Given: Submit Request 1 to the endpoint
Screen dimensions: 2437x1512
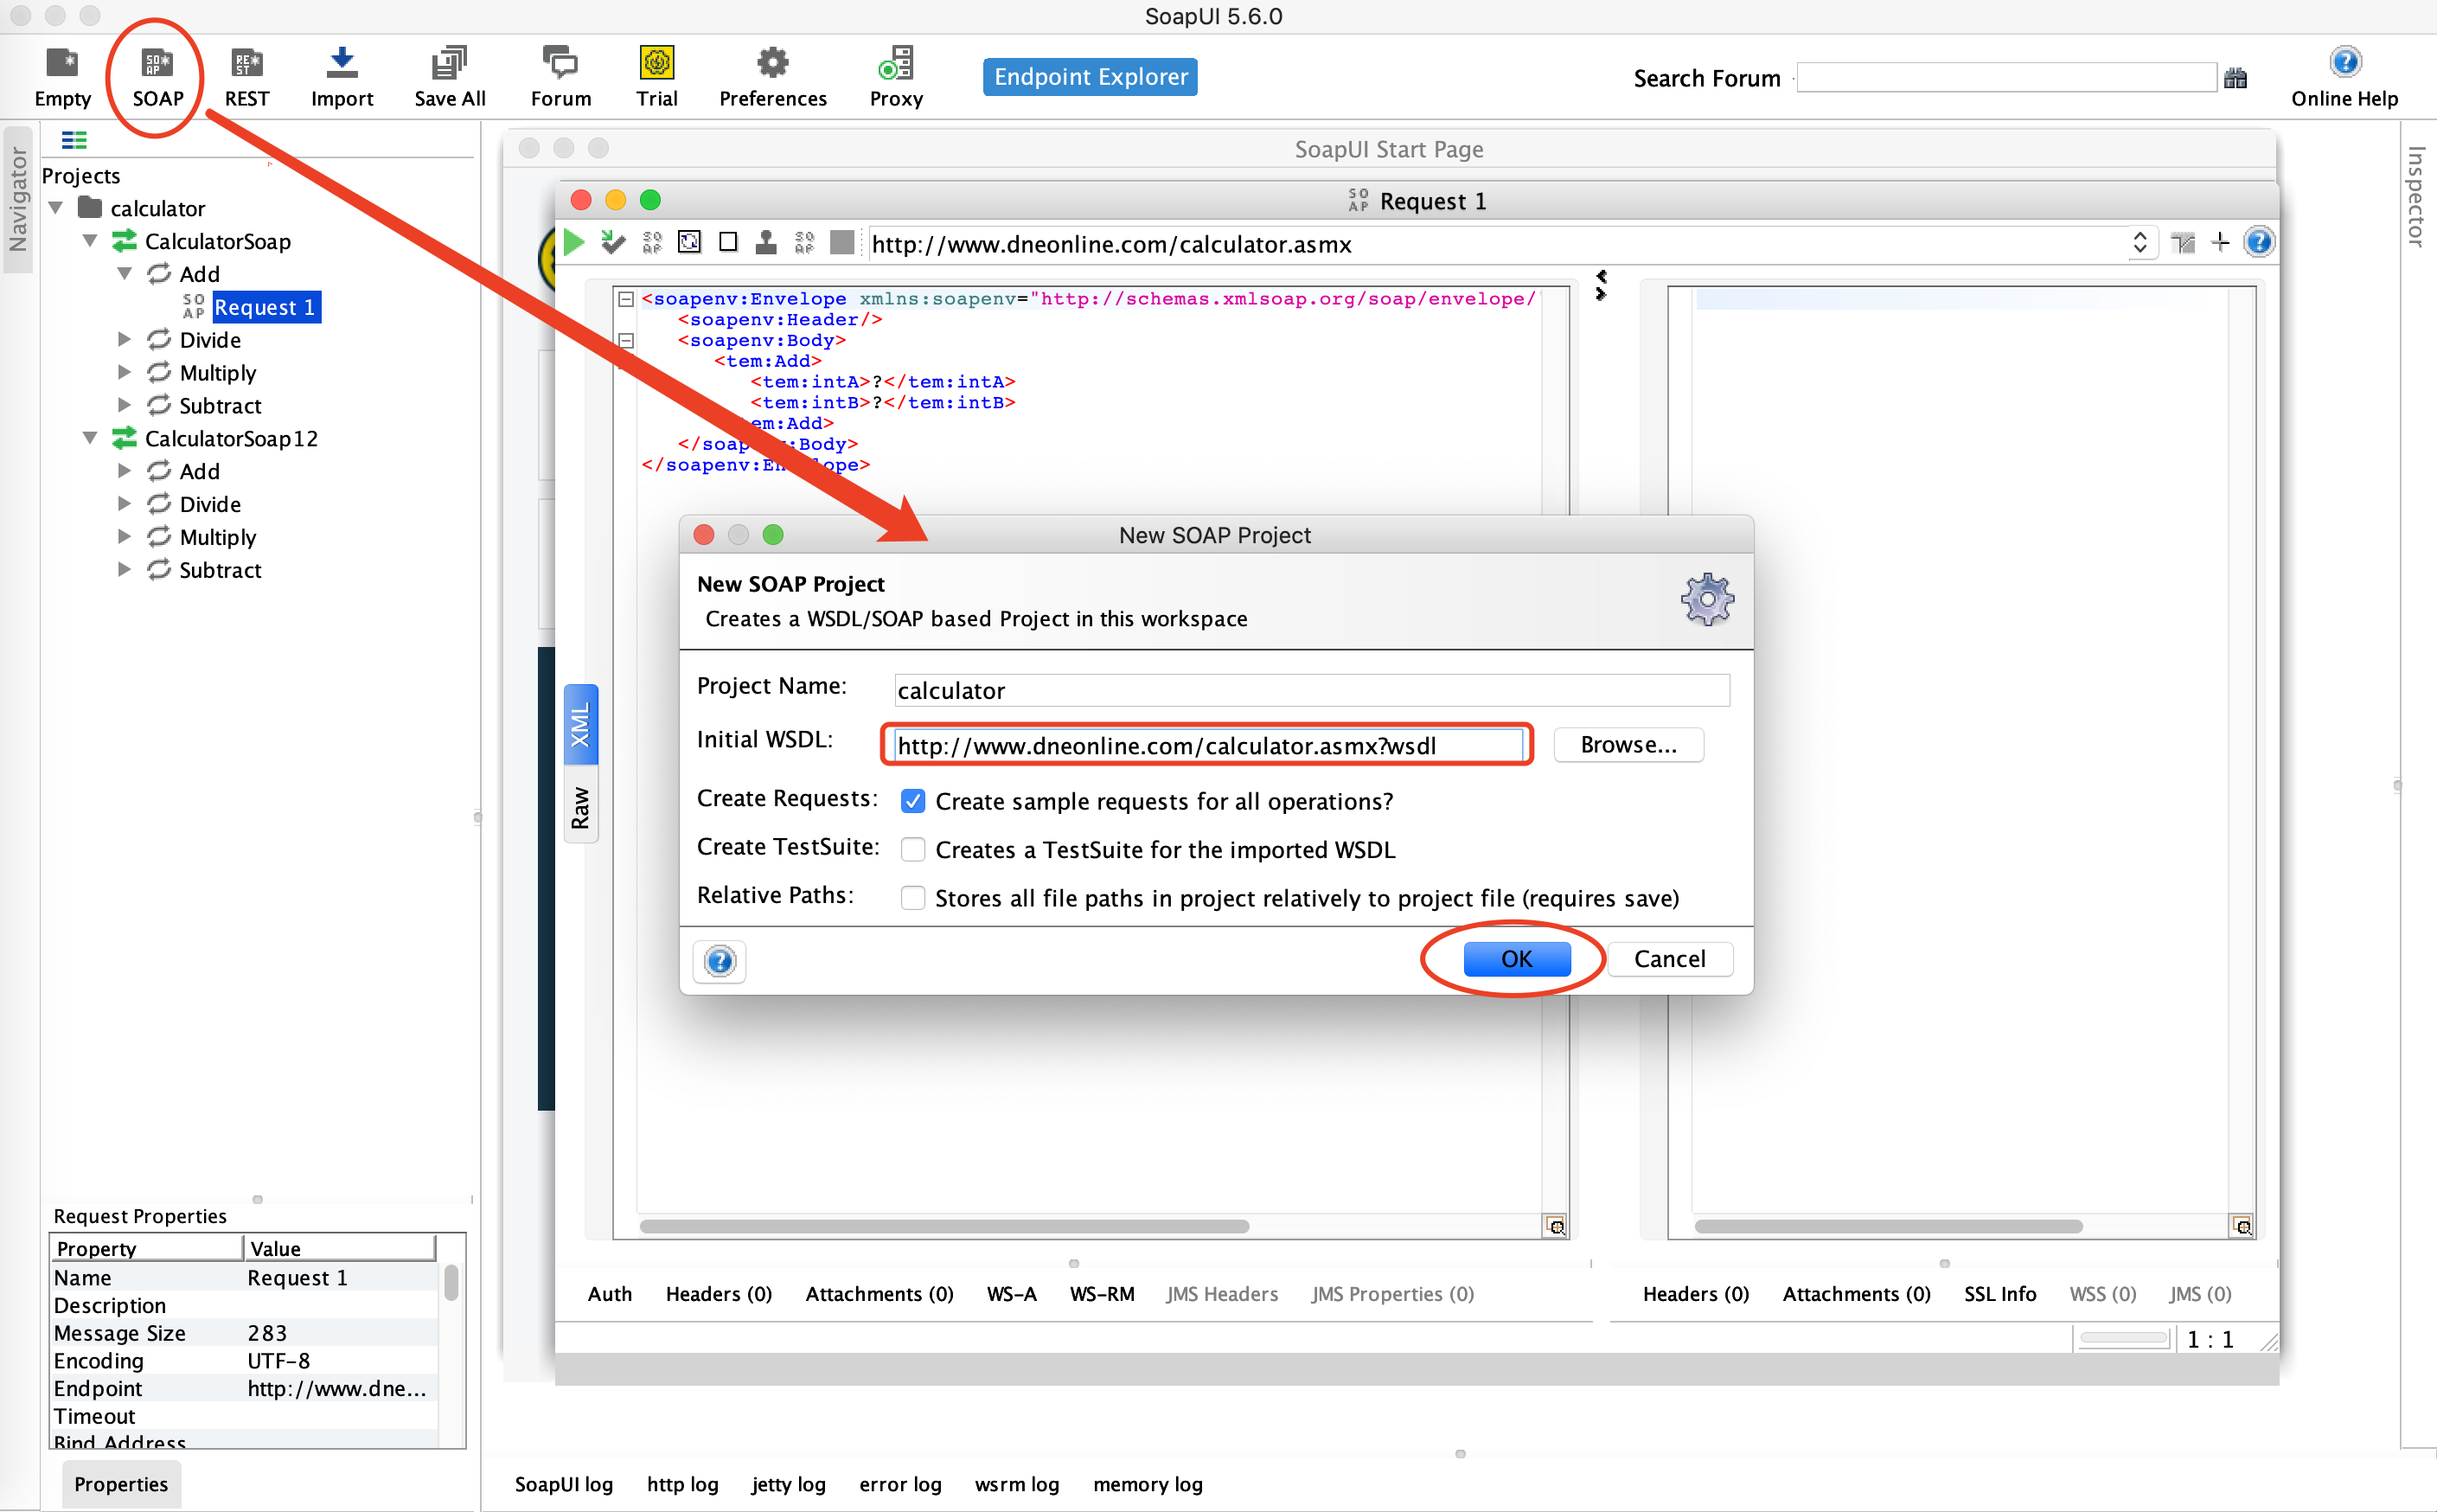Looking at the screenshot, I should tap(572, 242).
